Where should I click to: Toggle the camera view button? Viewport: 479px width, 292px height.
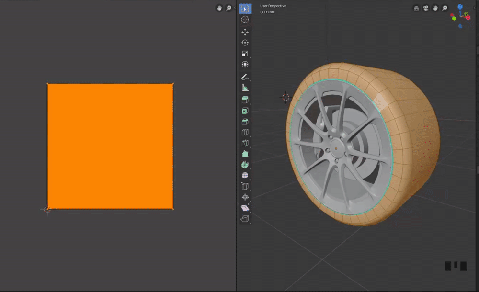click(425, 8)
